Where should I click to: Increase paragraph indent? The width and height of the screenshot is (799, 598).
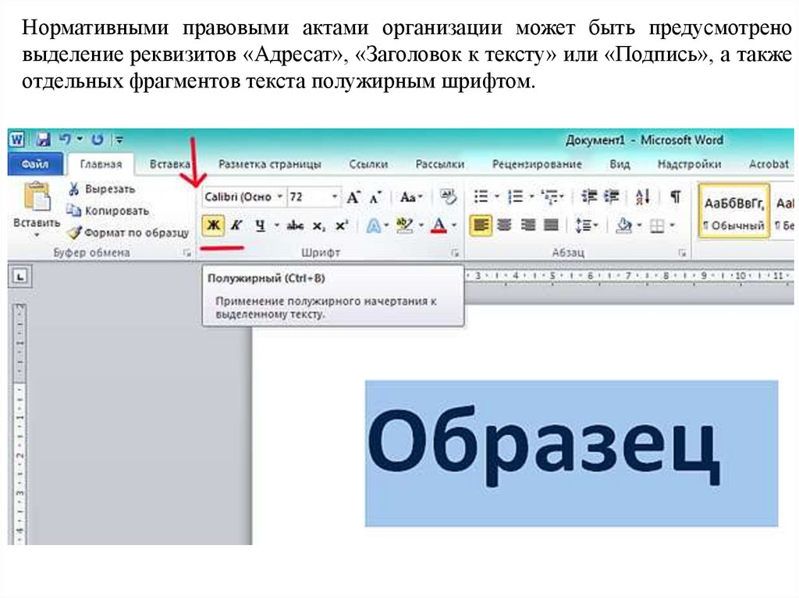tap(612, 196)
